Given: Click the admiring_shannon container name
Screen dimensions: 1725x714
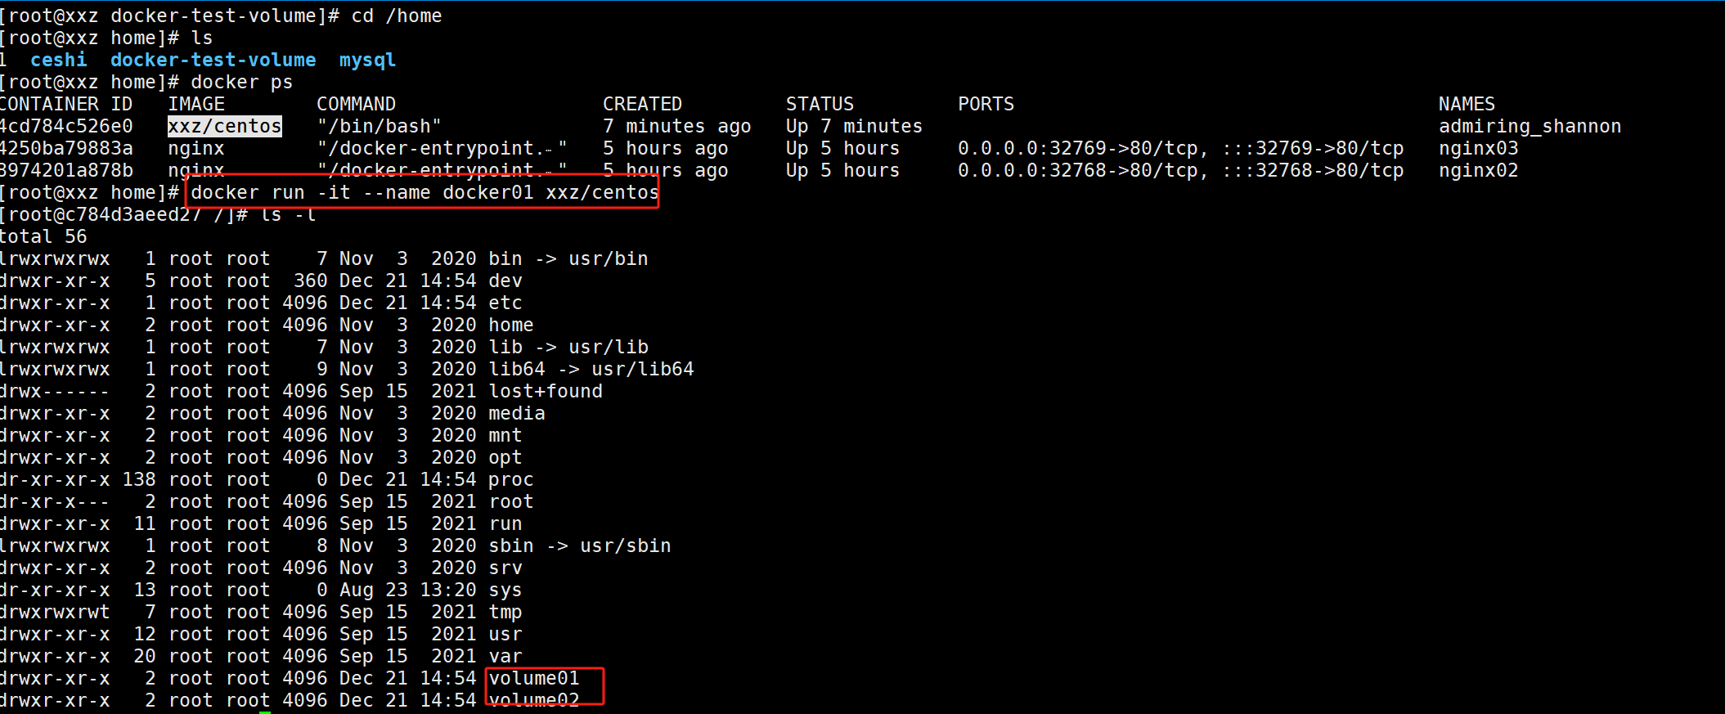Looking at the screenshot, I should pyautogui.click(x=1530, y=127).
